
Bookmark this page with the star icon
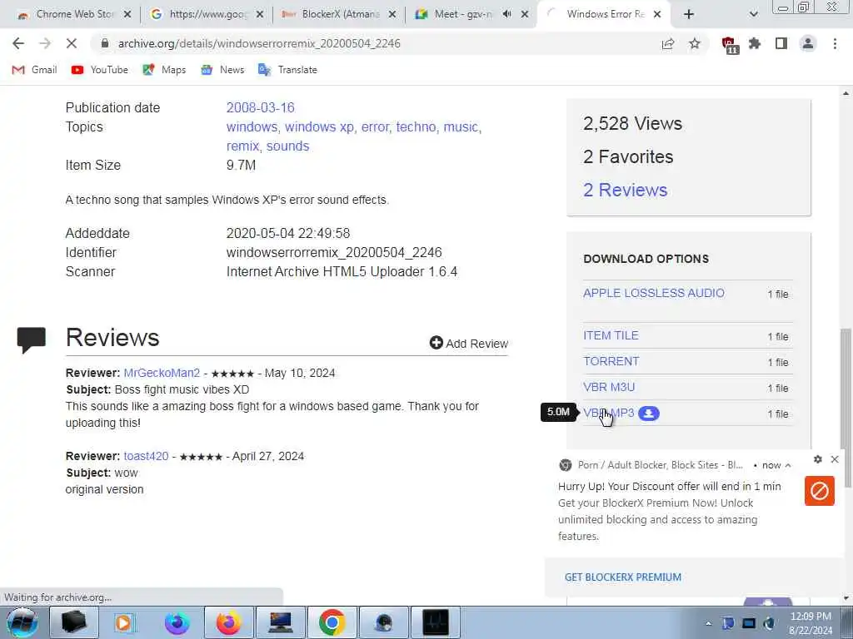(x=695, y=43)
